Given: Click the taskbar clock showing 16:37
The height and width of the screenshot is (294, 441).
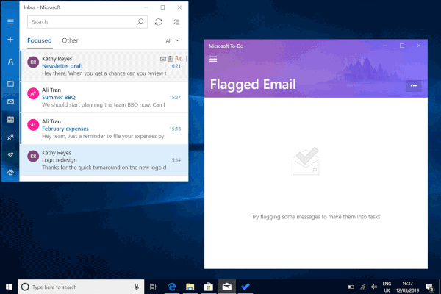Looking at the screenshot, I should (x=407, y=287).
